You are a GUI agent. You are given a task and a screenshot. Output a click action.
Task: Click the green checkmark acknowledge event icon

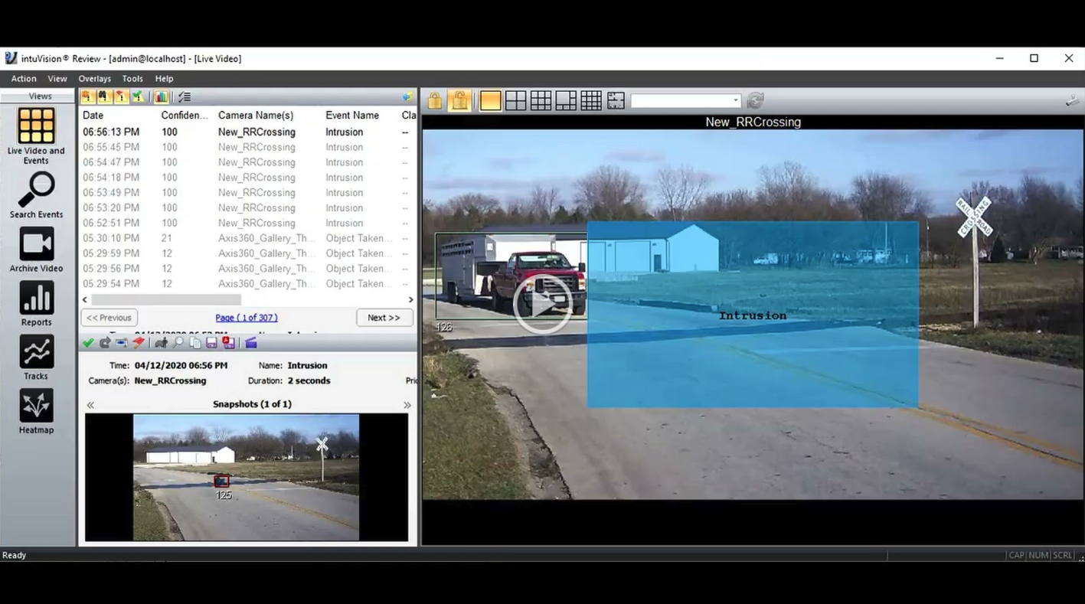click(x=88, y=343)
